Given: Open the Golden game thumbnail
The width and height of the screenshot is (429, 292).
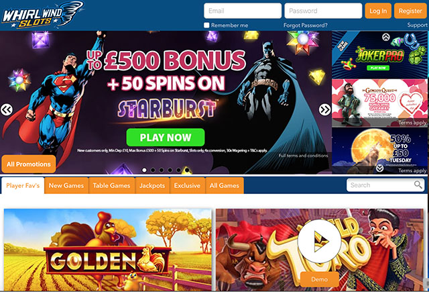Looking at the screenshot, I should coord(108,250).
